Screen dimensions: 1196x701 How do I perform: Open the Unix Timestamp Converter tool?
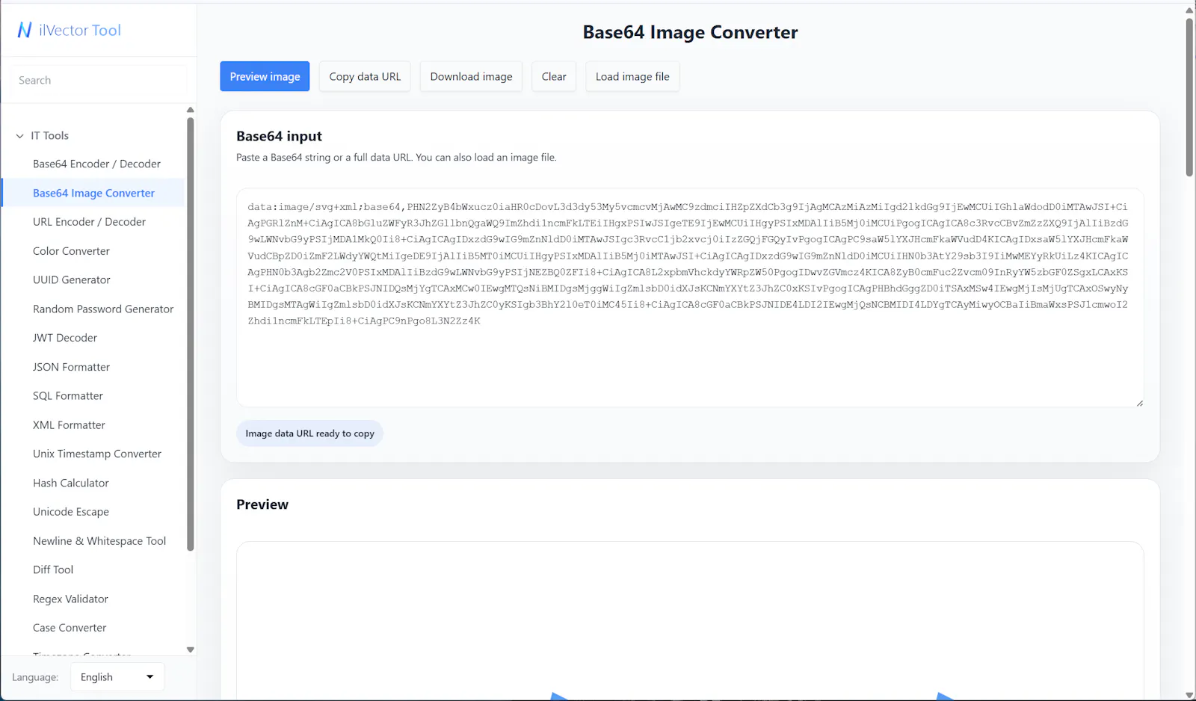point(97,454)
